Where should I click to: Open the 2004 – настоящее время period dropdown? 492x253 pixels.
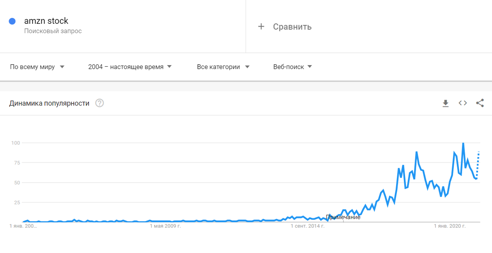click(x=130, y=67)
